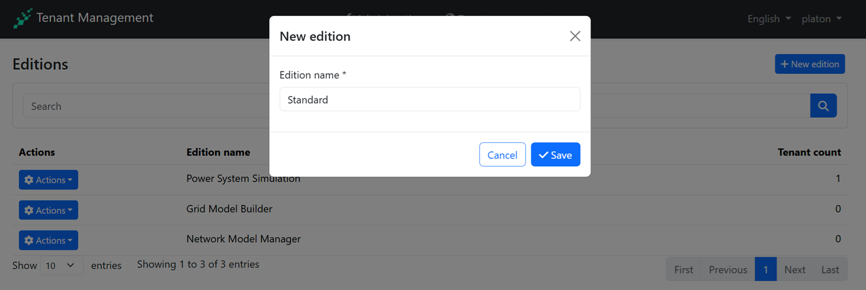Go to the Previous page

coord(727,269)
